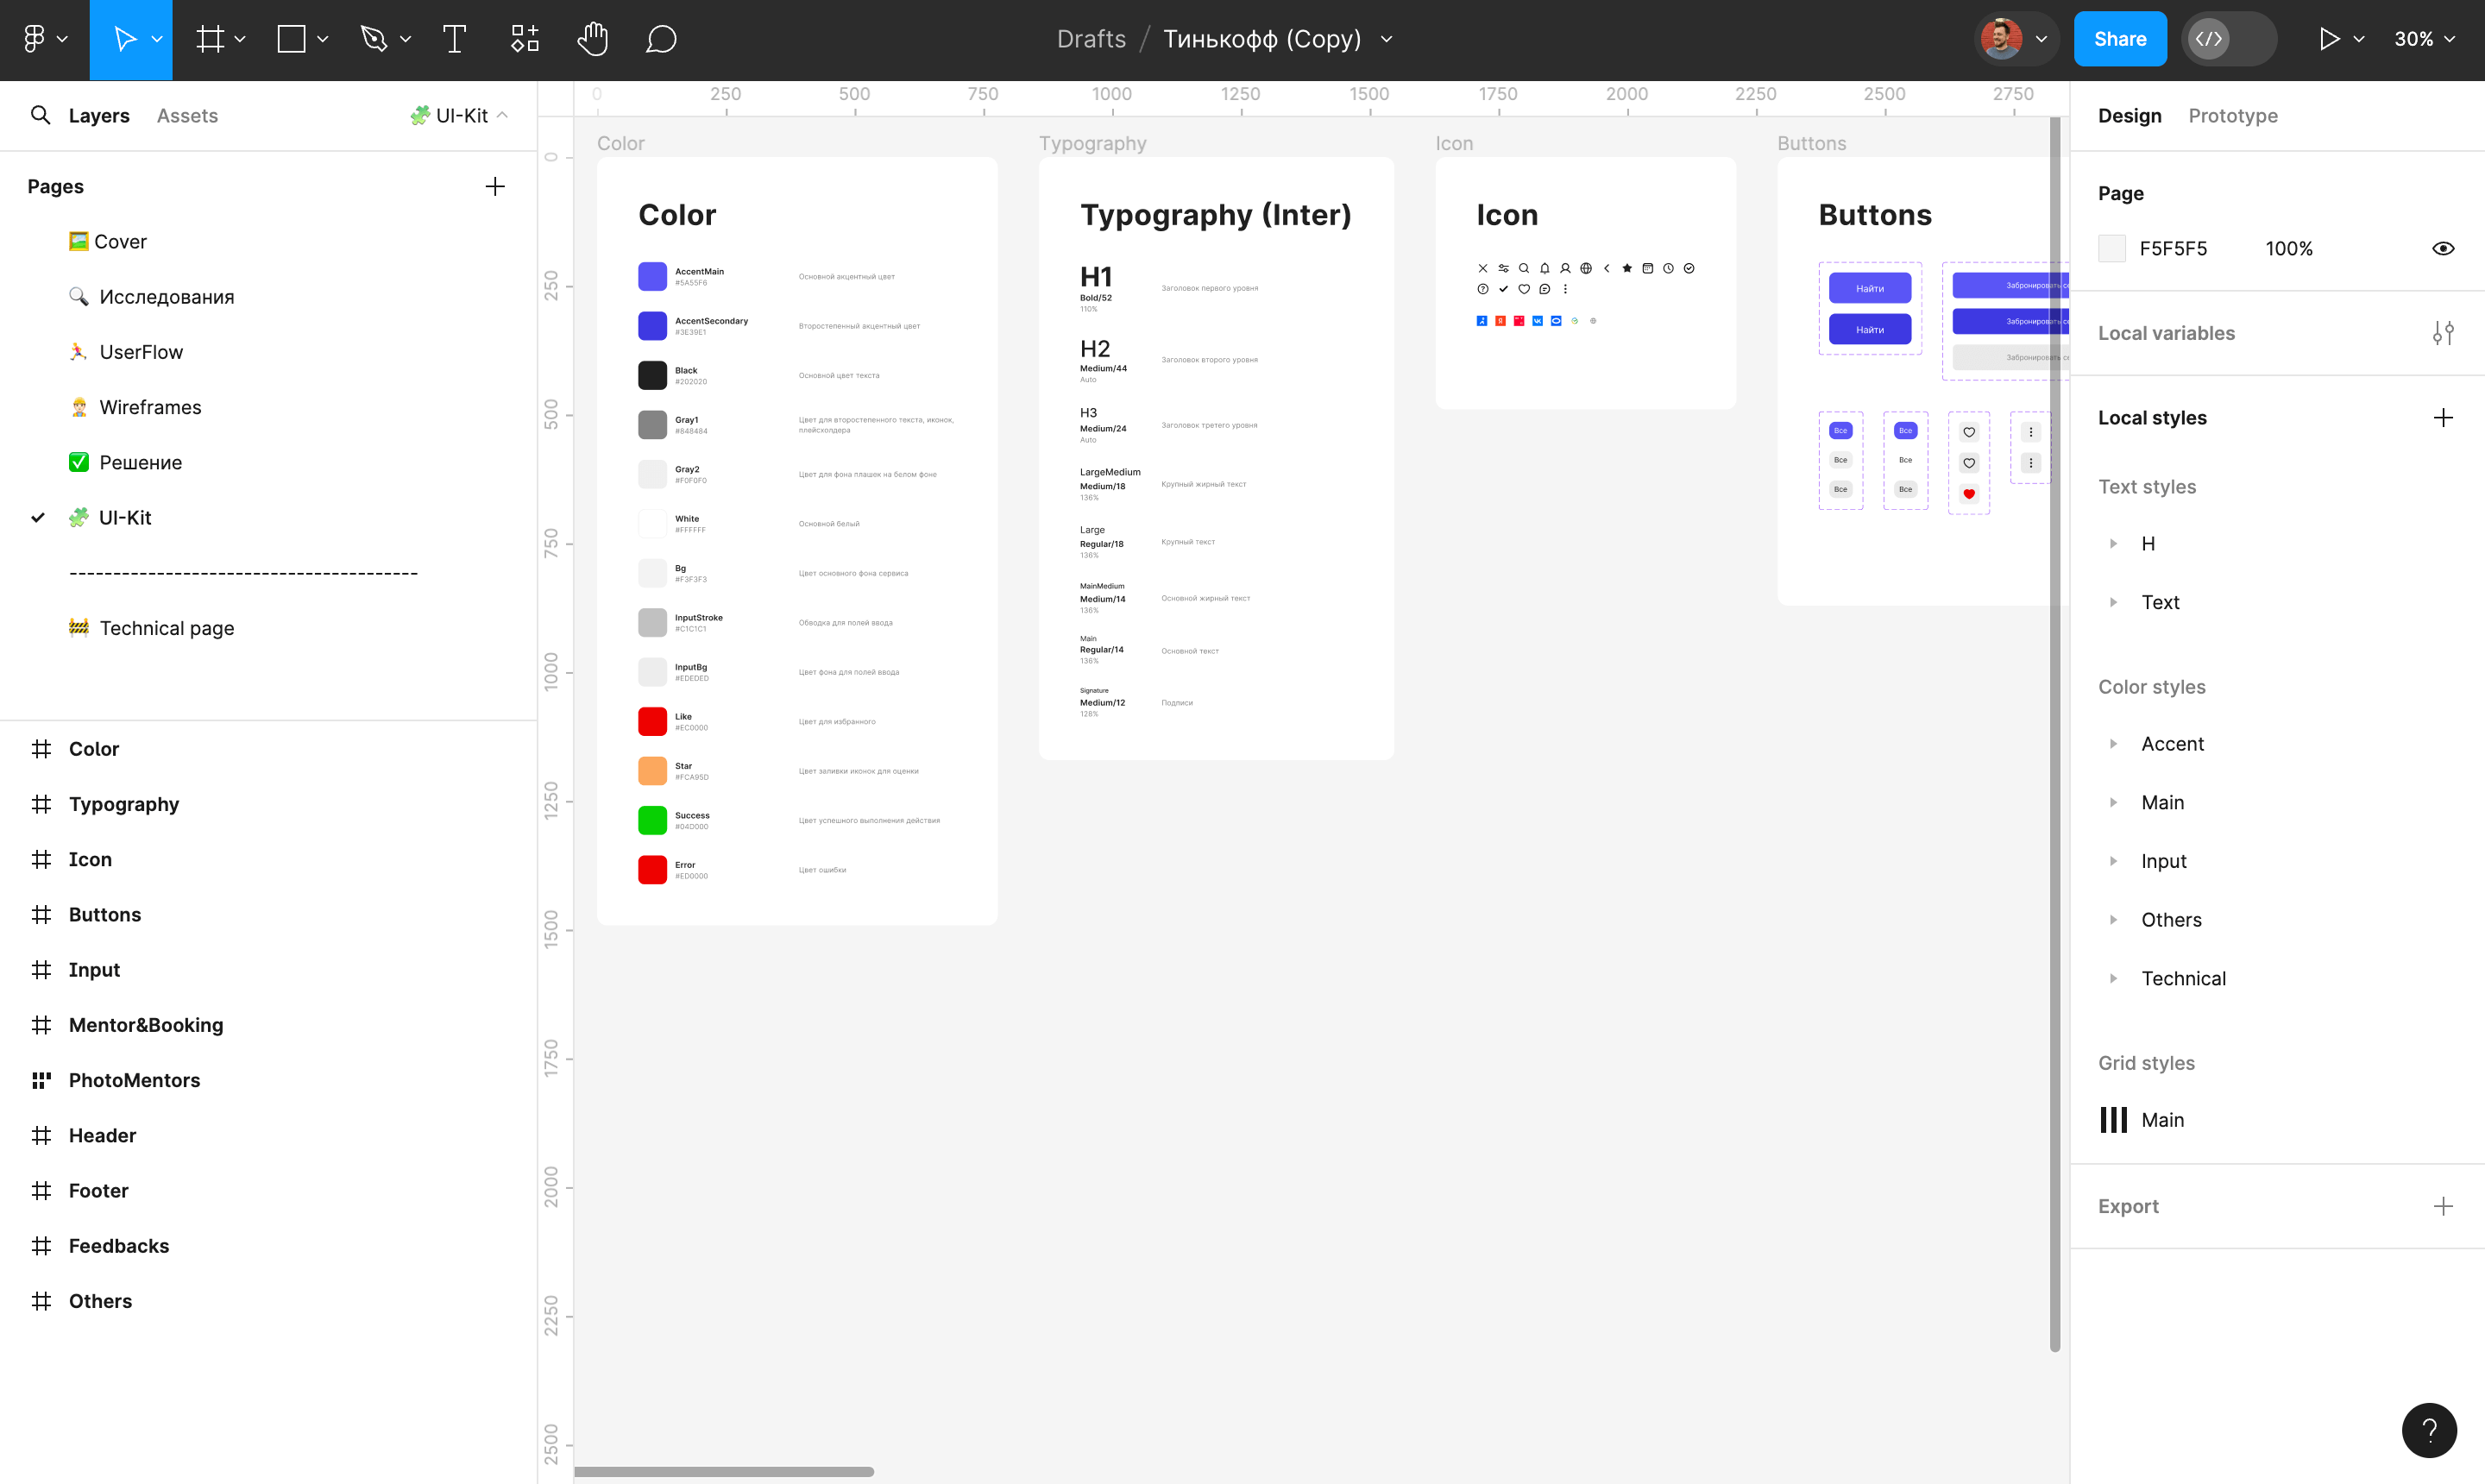Expand the Accent color styles group

click(2113, 744)
